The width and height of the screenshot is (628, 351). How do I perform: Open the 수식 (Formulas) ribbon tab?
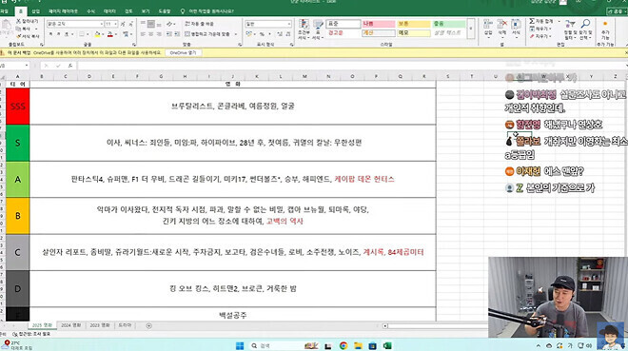point(91,11)
